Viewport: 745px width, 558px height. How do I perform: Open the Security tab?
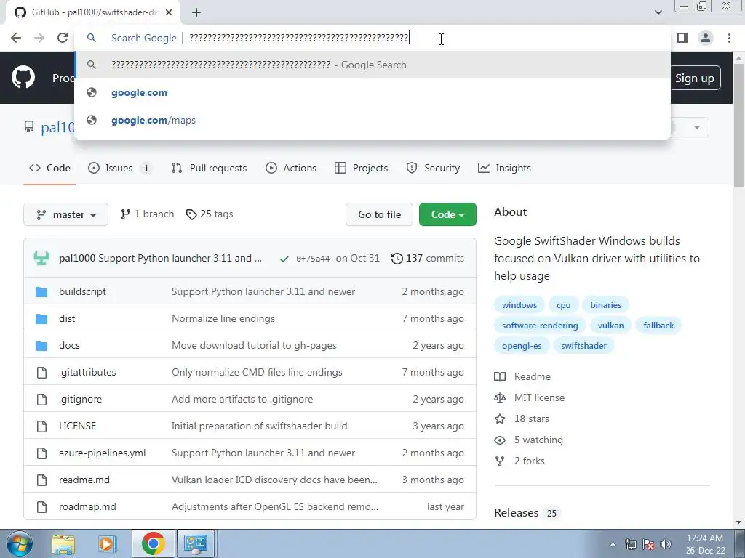click(433, 168)
